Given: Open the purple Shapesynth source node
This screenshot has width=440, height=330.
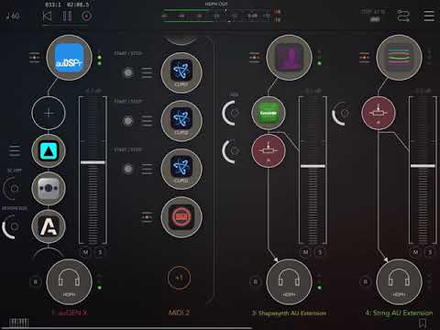Looking at the screenshot, I should (289, 58).
